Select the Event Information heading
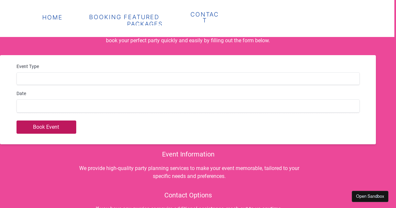396x208 pixels. point(188,154)
